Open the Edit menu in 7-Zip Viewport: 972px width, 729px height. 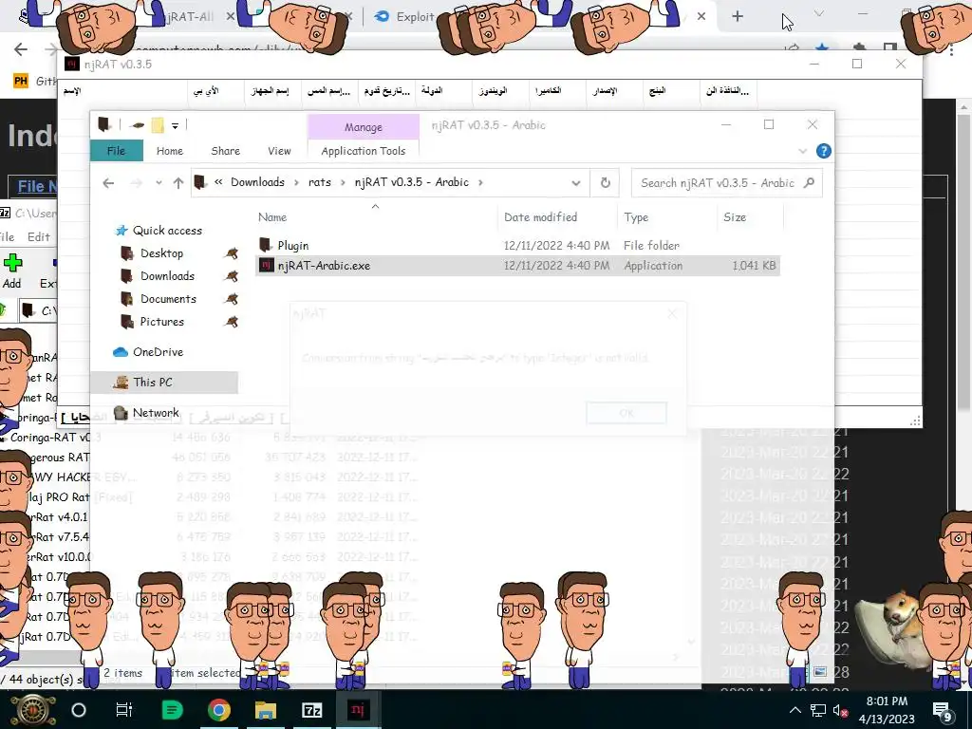pyautogui.click(x=38, y=236)
